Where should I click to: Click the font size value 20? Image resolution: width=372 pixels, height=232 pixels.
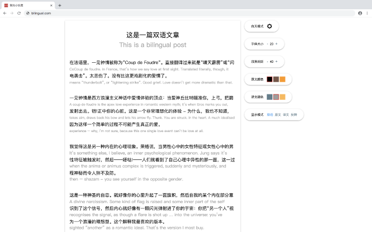pos(272,44)
